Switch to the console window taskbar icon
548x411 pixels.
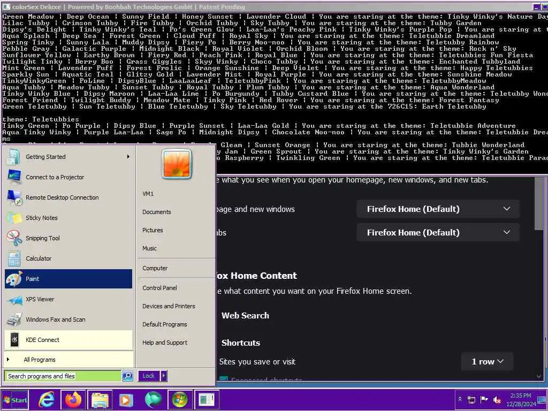[x=207, y=400]
